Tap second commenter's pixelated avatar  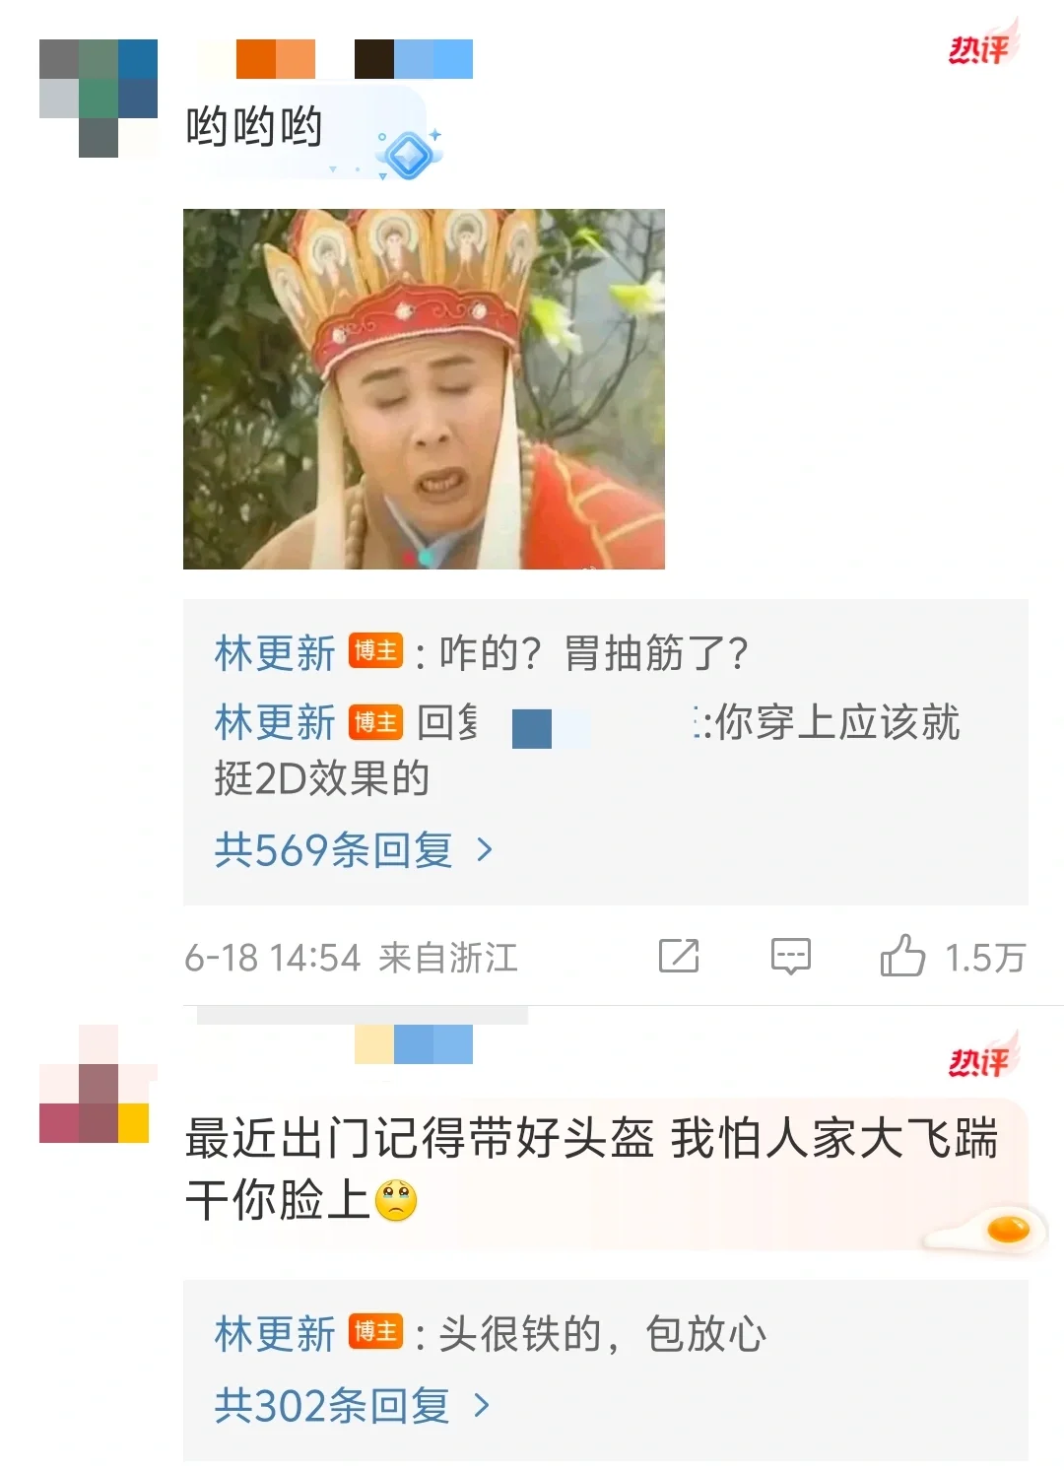coord(96,1084)
